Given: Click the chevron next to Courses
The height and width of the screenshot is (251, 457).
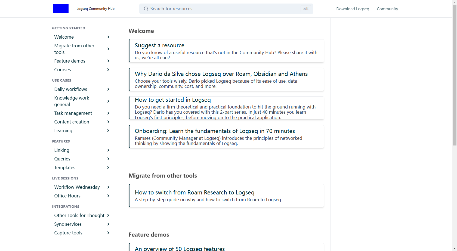Looking at the screenshot, I should pos(108,70).
